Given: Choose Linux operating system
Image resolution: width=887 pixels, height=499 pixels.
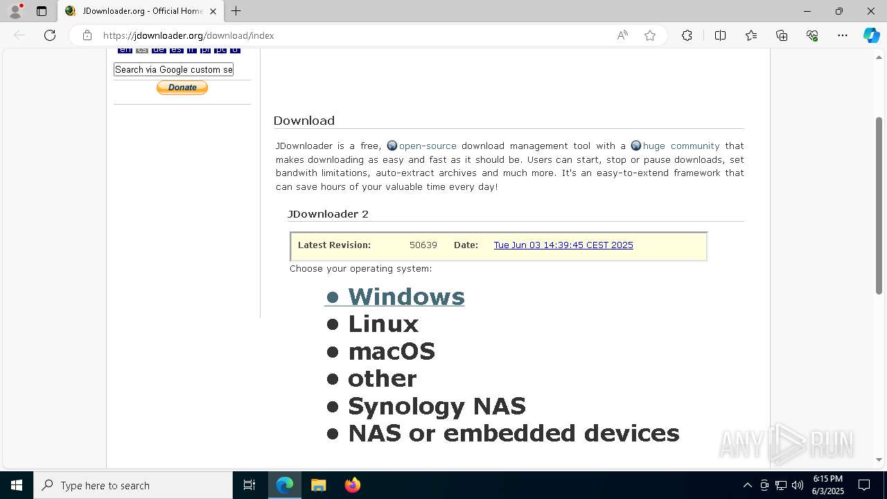Looking at the screenshot, I should 383,324.
